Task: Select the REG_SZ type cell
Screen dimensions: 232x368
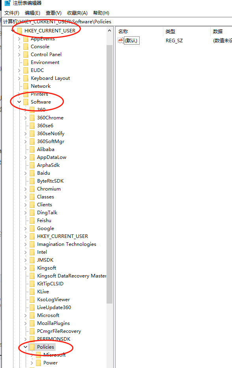Action: [x=174, y=41]
